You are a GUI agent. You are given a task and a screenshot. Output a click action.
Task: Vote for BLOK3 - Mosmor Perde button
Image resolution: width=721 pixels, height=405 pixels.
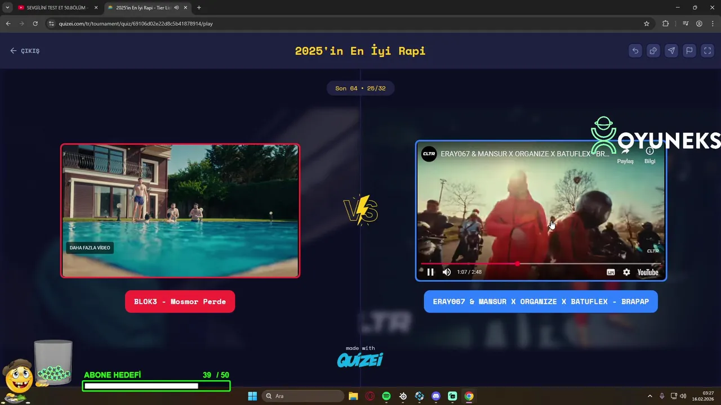[x=180, y=301]
